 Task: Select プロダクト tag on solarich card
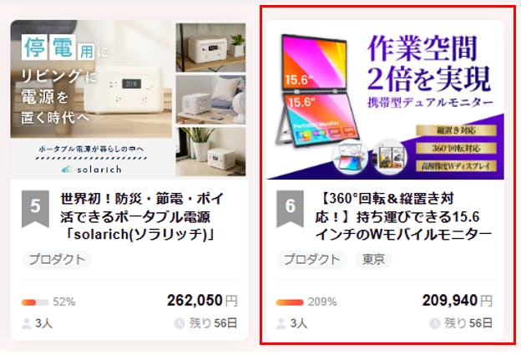click(57, 260)
